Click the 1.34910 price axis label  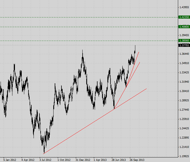coord(184,63)
